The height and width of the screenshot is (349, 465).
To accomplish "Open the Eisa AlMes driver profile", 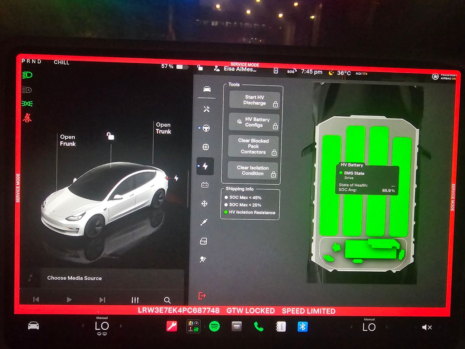I will 235,69.
